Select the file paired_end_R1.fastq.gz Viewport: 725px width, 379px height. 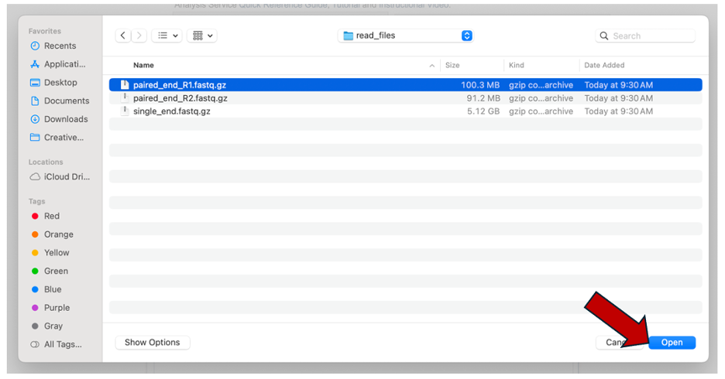pos(406,85)
